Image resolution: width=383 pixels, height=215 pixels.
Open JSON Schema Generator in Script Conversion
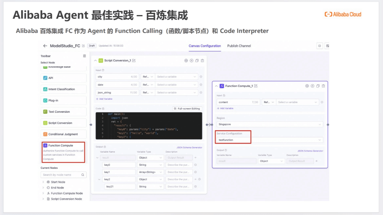click(x=189, y=147)
